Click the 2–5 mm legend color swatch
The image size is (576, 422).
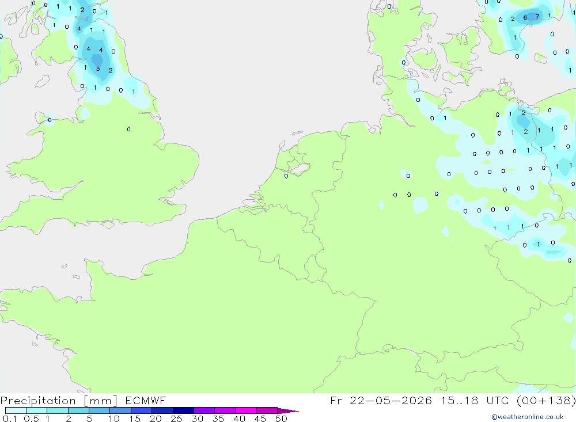pyautogui.click(x=78, y=410)
